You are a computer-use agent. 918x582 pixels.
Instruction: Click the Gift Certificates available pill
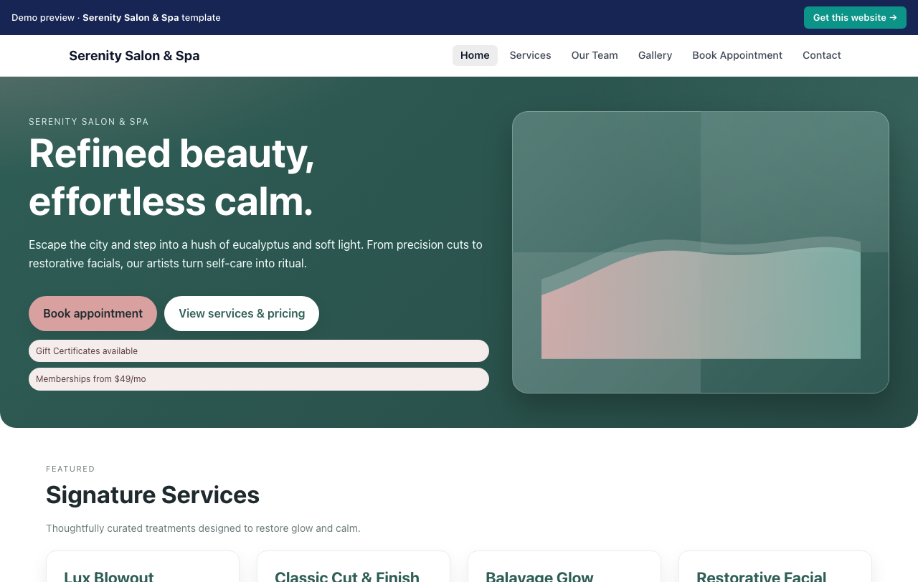(x=259, y=350)
